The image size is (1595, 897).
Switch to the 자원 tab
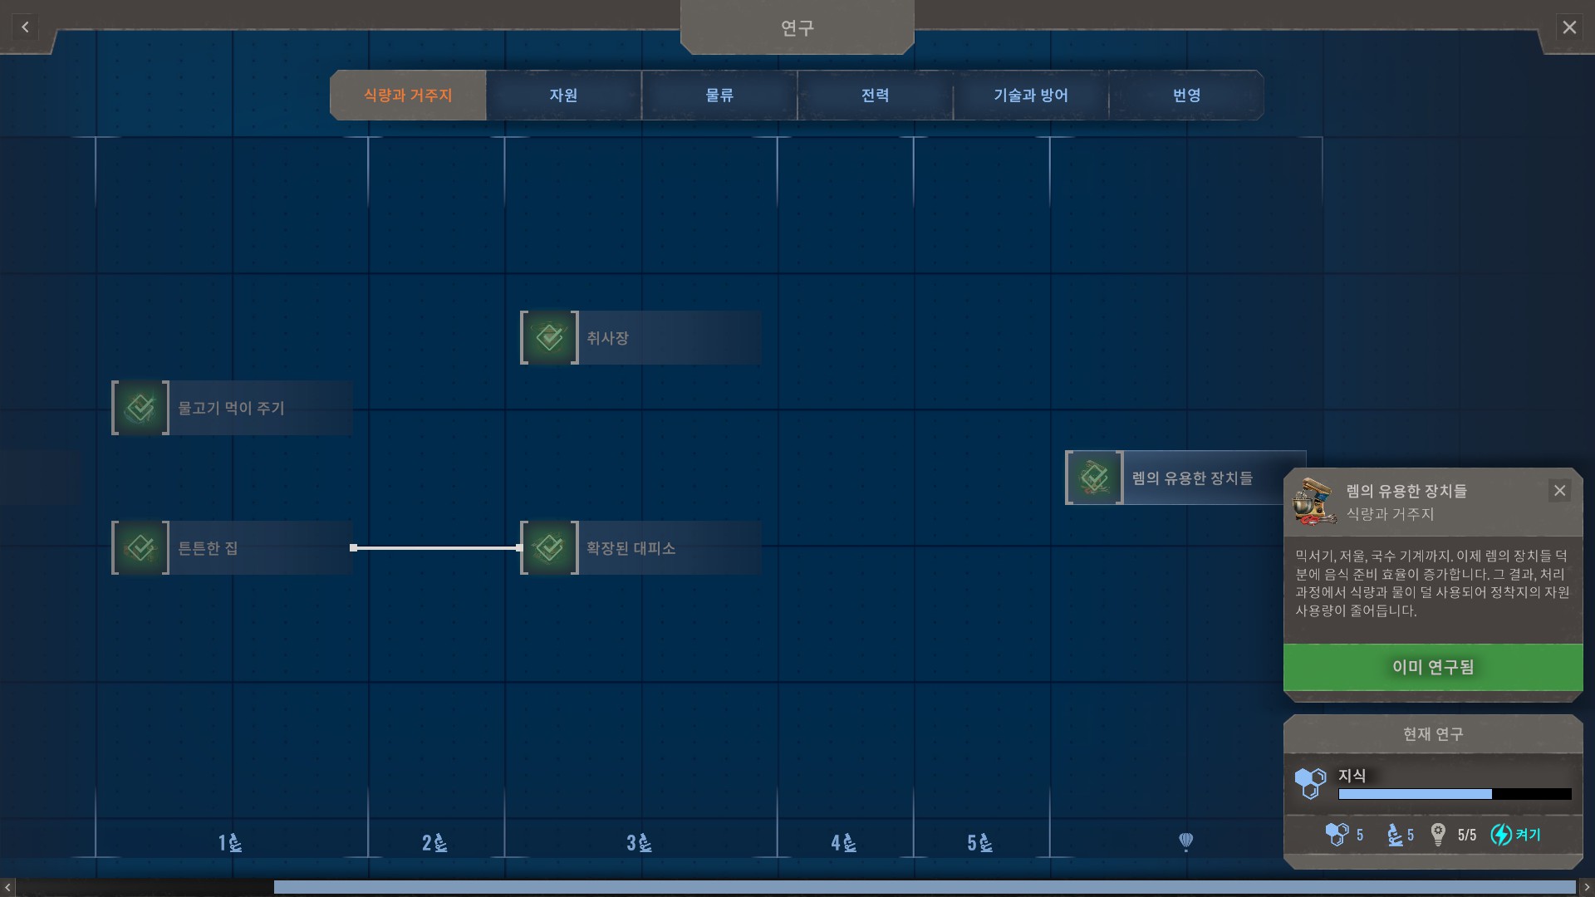click(563, 96)
